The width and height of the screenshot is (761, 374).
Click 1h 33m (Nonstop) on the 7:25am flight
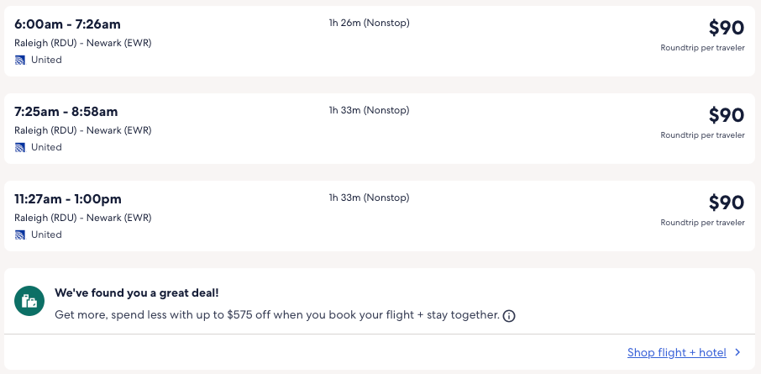pos(369,110)
